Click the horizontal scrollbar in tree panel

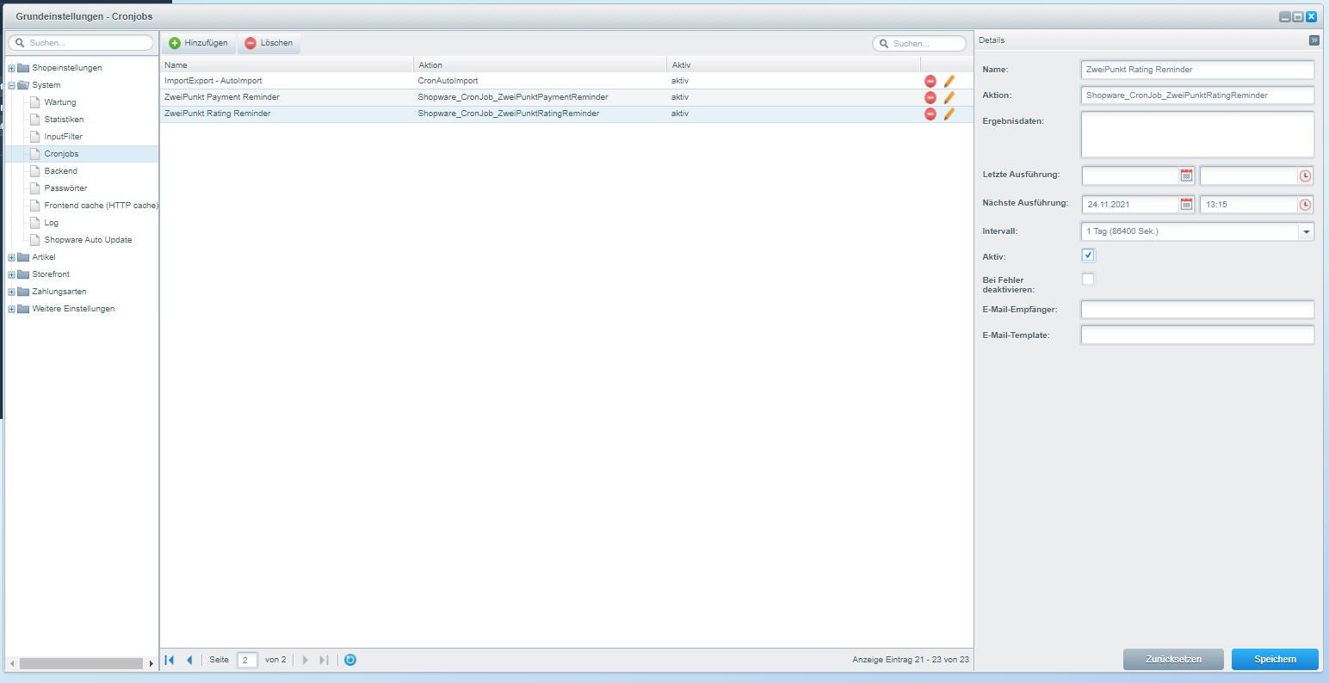(x=81, y=664)
